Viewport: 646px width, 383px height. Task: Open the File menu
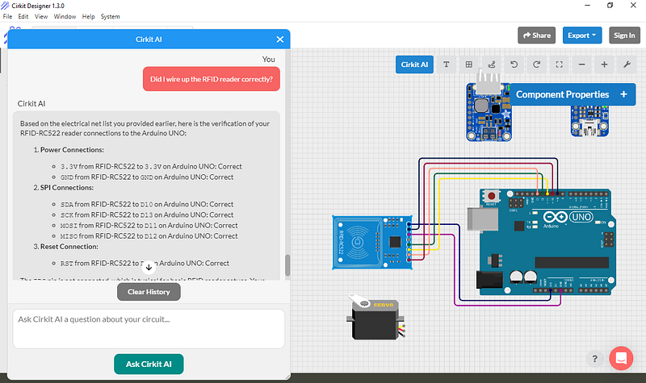pos(7,16)
